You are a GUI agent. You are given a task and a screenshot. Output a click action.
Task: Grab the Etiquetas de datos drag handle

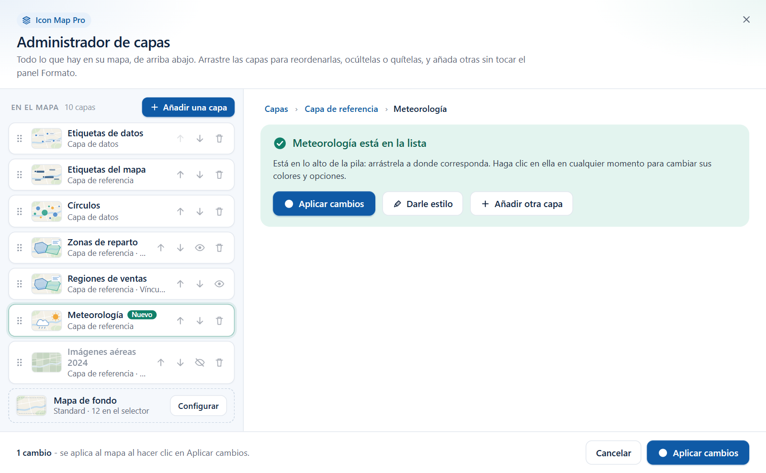(20, 139)
